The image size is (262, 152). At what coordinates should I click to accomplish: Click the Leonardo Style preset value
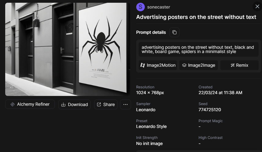pos(151,126)
